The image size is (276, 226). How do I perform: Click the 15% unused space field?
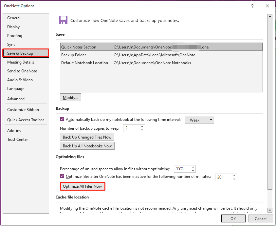(x=183, y=169)
